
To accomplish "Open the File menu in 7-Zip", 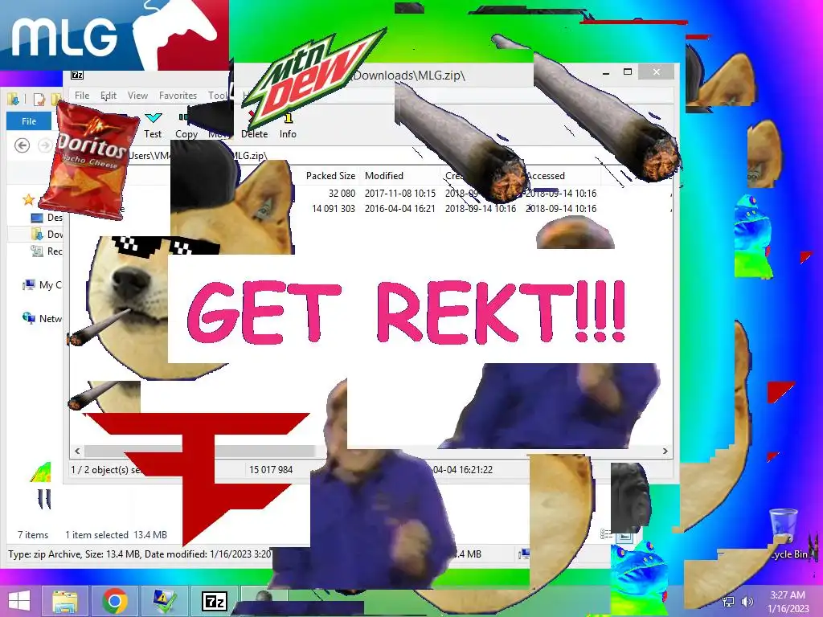I will [82, 96].
